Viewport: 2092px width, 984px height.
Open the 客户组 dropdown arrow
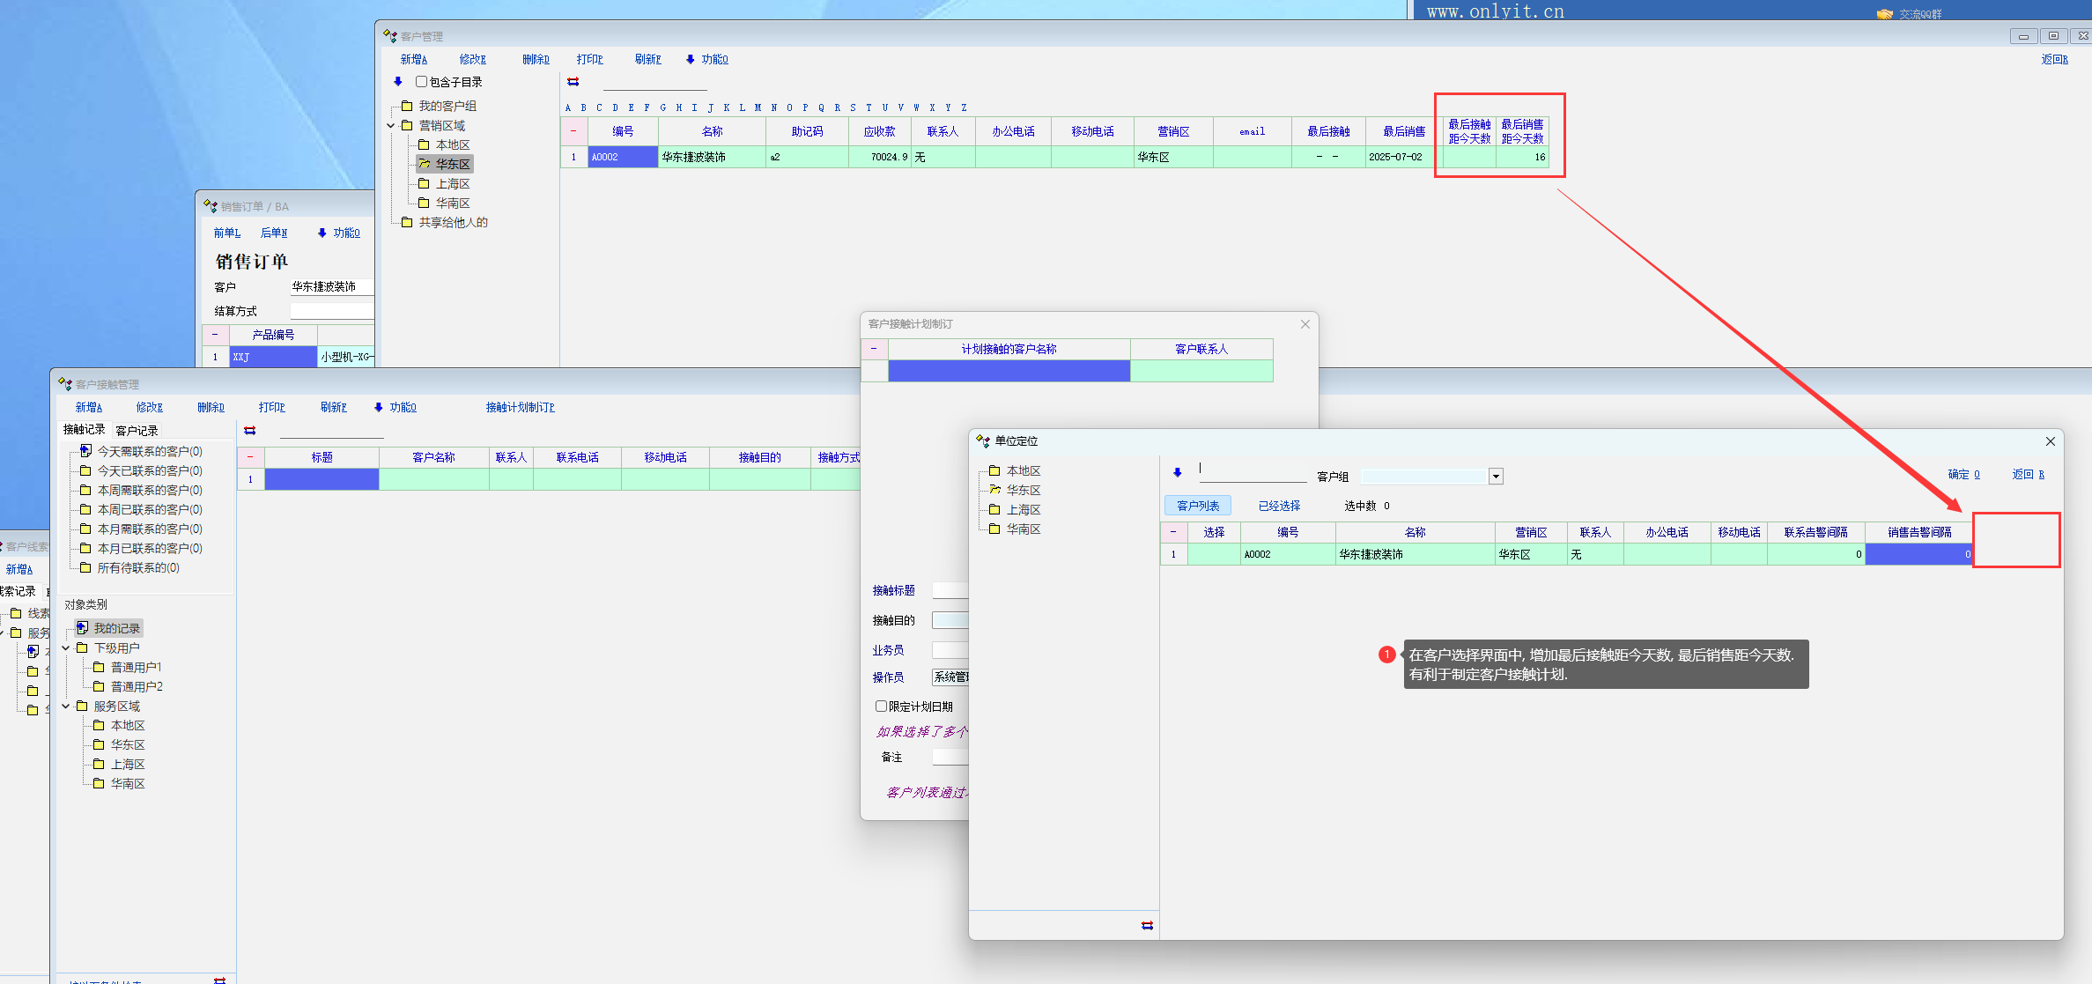pos(1496,477)
